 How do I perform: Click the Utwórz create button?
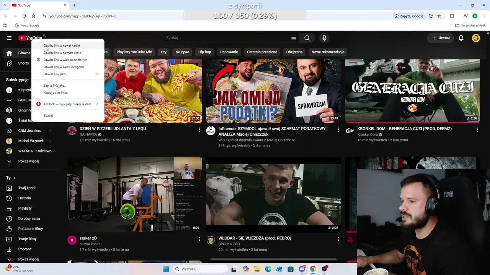click(x=441, y=38)
